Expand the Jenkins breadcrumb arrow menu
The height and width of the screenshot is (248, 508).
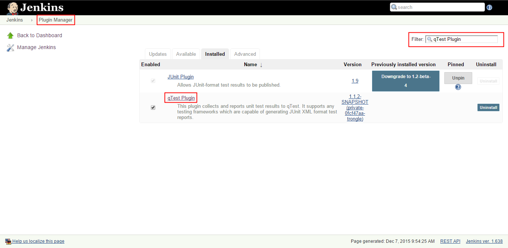32,20
